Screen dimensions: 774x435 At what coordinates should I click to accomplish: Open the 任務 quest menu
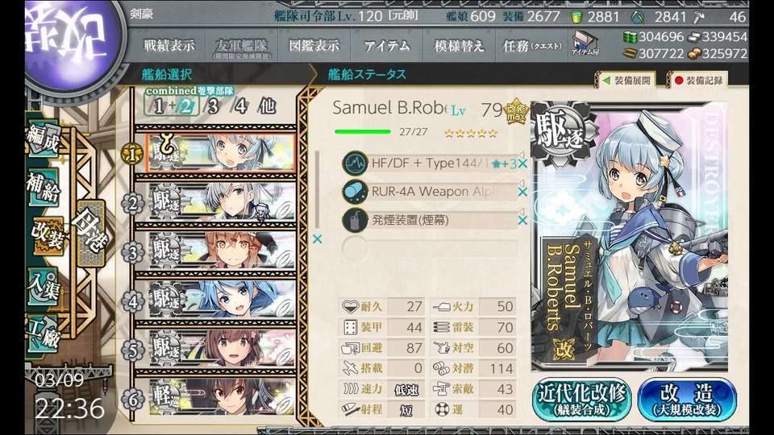[531, 46]
